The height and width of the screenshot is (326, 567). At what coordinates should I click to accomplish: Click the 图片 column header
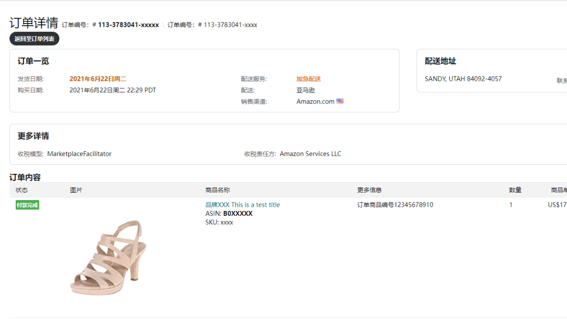[76, 190]
